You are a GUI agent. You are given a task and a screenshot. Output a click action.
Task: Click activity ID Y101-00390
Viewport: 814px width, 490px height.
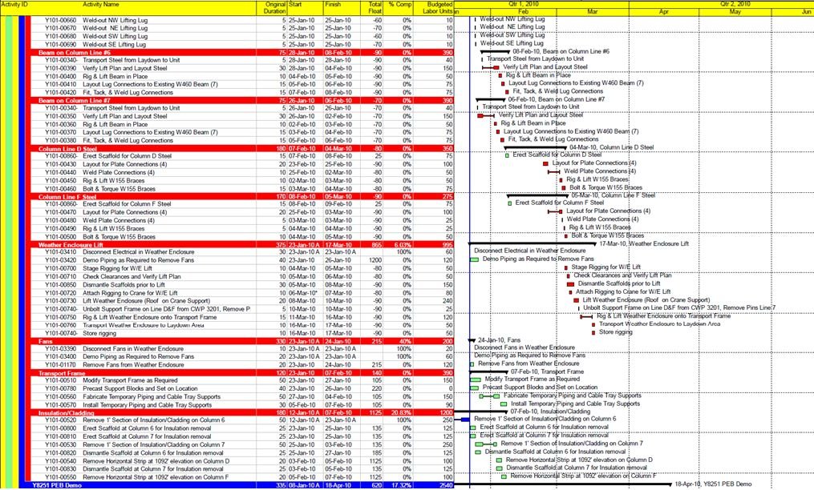coord(60,68)
